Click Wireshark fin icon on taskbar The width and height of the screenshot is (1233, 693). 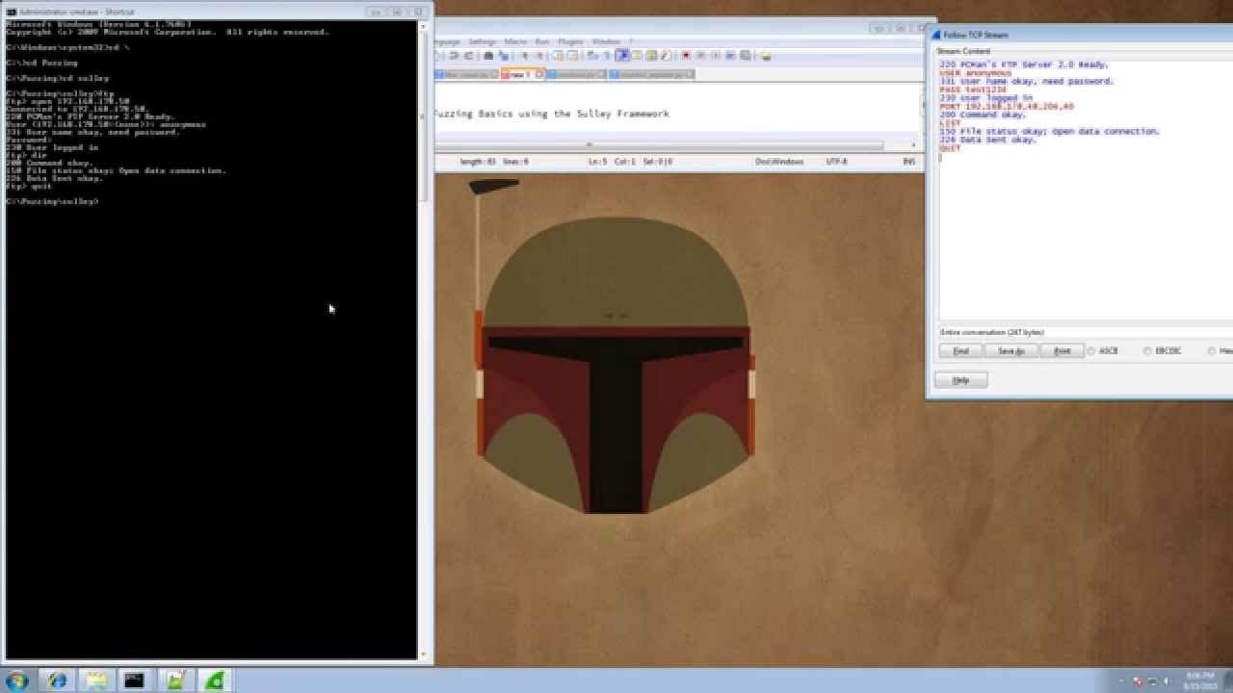tap(214, 680)
